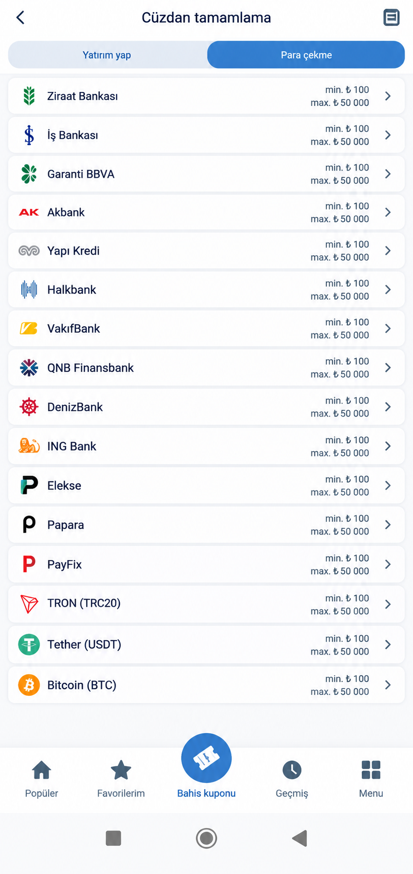Tap the Bitcoin orange coin icon

tap(29, 685)
